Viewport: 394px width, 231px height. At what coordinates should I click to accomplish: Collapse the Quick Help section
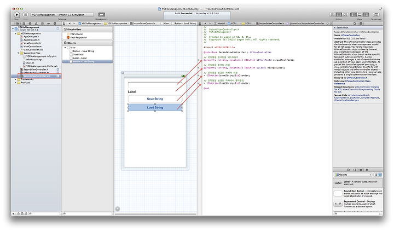(x=335, y=27)
